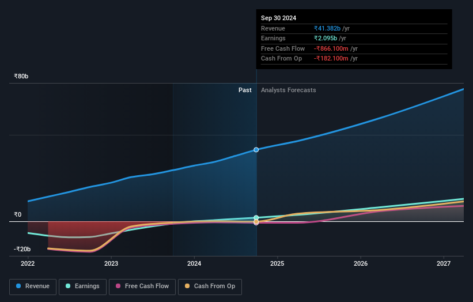Select the 2024 x-axis label

[194, 263]
